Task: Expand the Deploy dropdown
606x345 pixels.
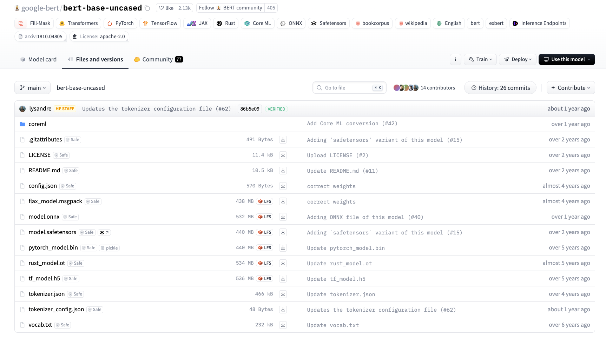Action: [x=518, y=59]
